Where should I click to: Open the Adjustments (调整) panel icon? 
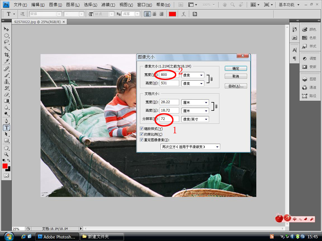[309, 58]
